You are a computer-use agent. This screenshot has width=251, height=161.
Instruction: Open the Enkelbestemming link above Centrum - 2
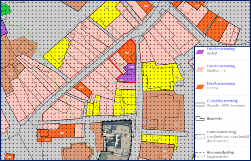point(221,66)
